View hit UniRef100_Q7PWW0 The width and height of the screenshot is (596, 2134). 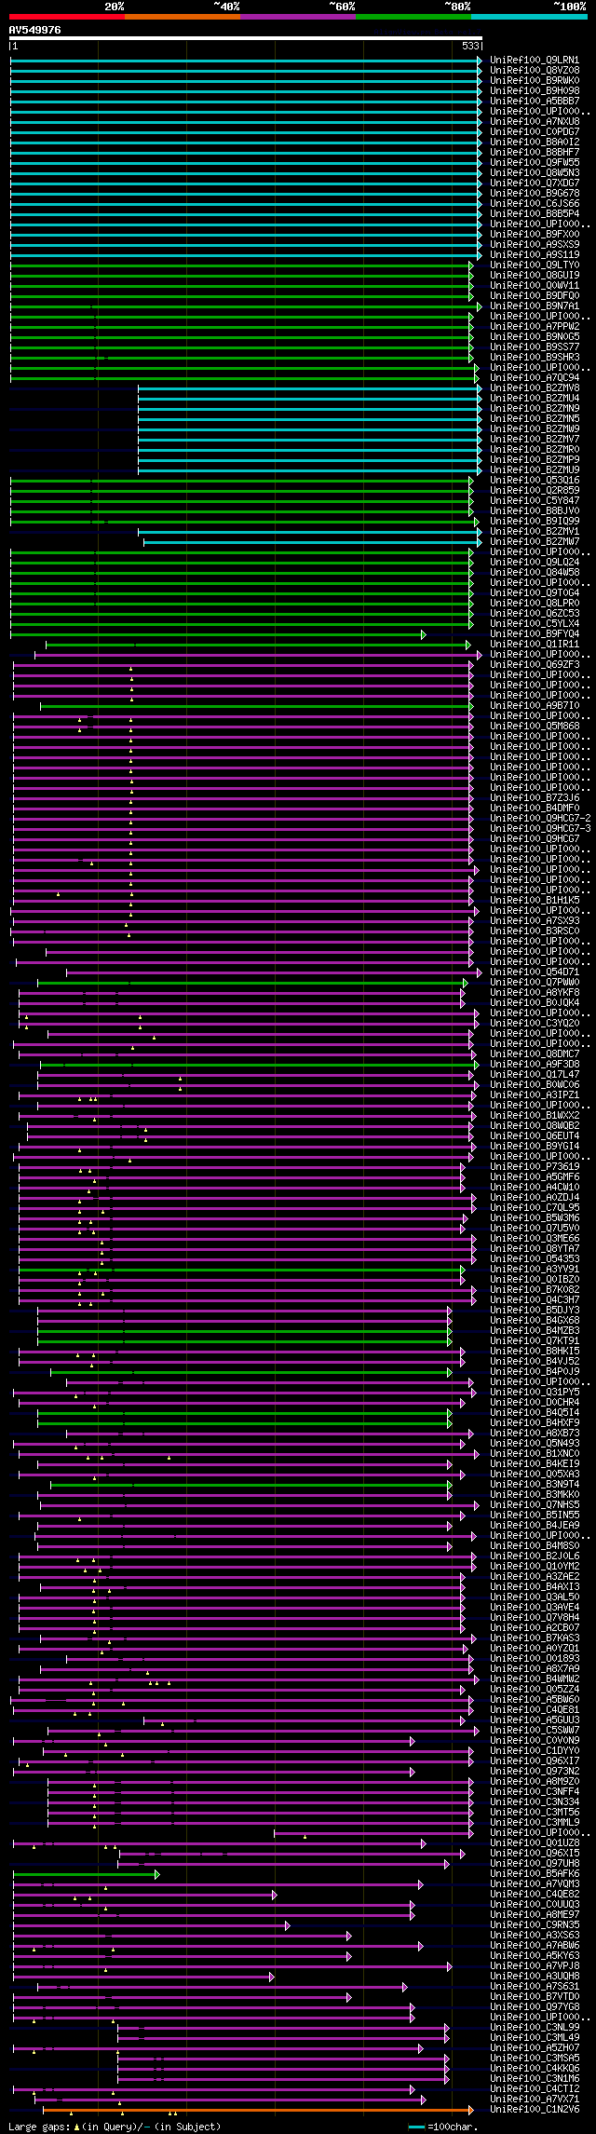click(535, 983)
